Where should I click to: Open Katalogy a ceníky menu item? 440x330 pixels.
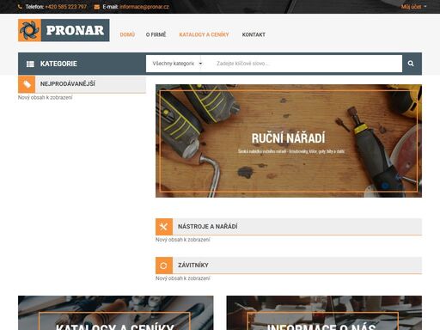(x=204, y=34)
